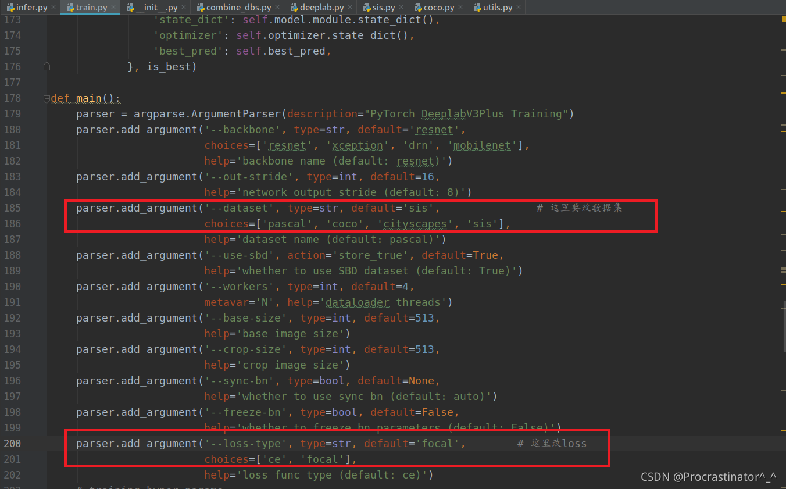Viewport: 786px width, 489px height.
Task: Close the infer.py tab
Action: coord(53,8)
